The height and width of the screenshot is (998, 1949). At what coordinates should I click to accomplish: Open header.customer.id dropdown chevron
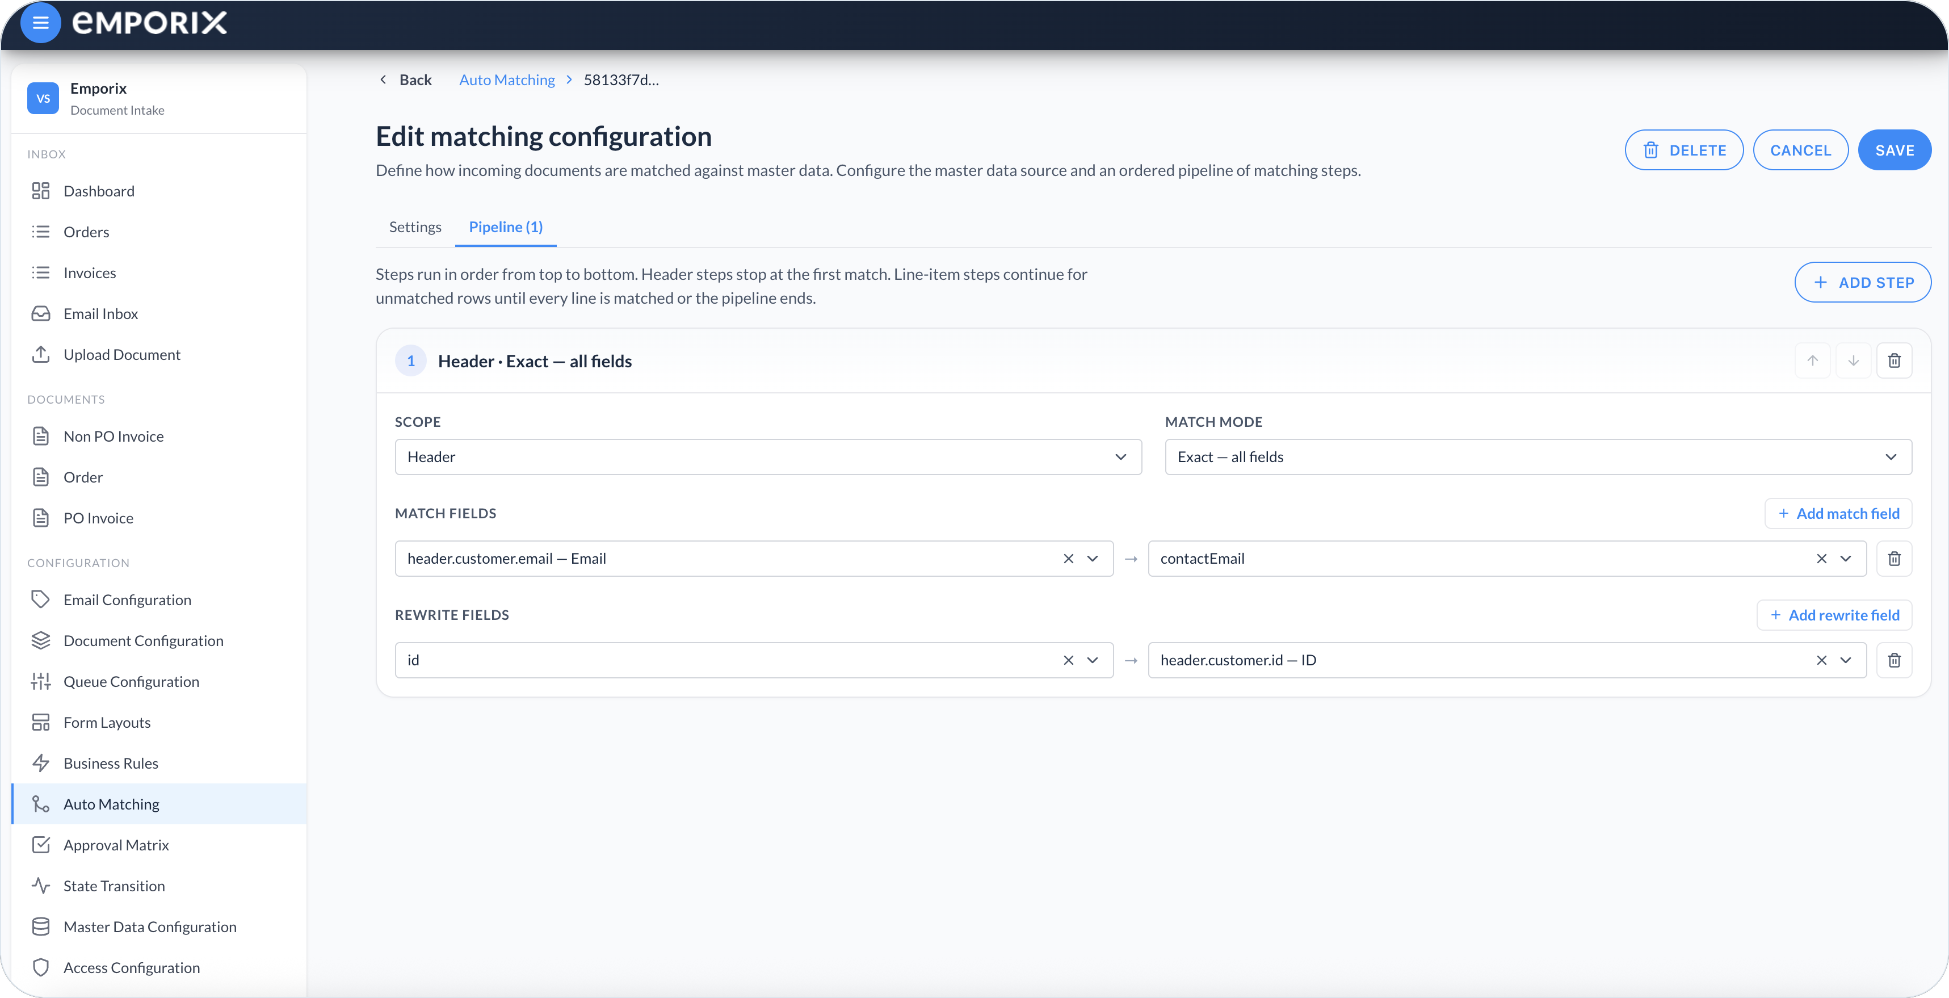1845,661
